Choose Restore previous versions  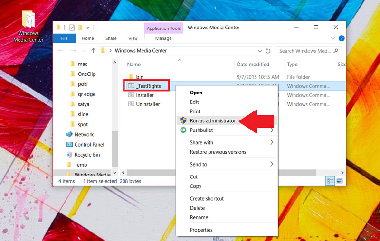click(x=218, y=152)
